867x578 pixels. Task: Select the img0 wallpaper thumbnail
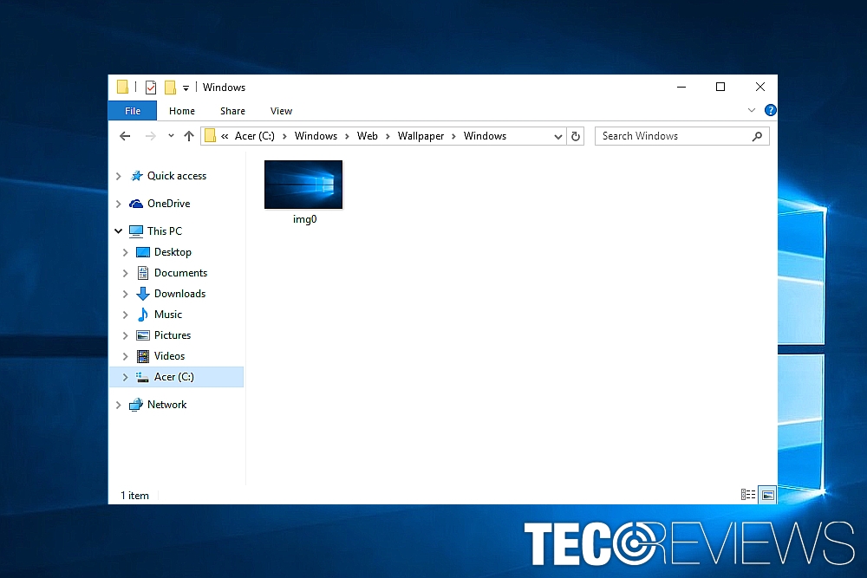coord(303,185)
